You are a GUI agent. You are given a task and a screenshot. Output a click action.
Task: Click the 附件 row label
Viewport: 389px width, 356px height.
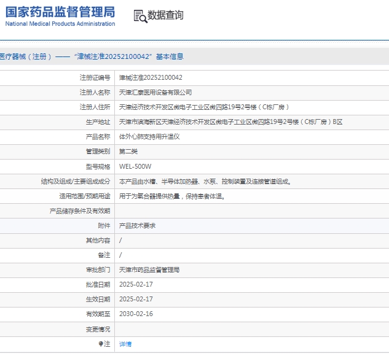pyautogui.click(x=104, y=226)
